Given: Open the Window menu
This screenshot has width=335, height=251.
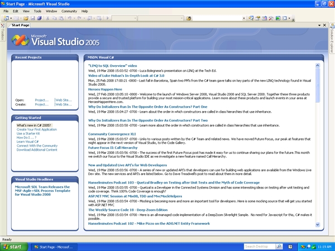Looking at the screenshot, I should click(x=51, y=11).
